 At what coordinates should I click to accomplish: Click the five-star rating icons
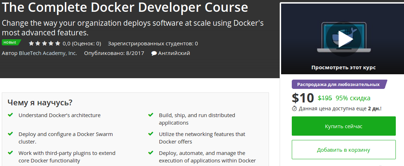[x=44, y=43]
